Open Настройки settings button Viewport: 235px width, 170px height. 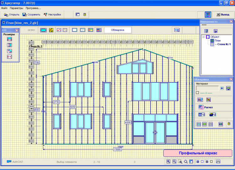(52, 14)
